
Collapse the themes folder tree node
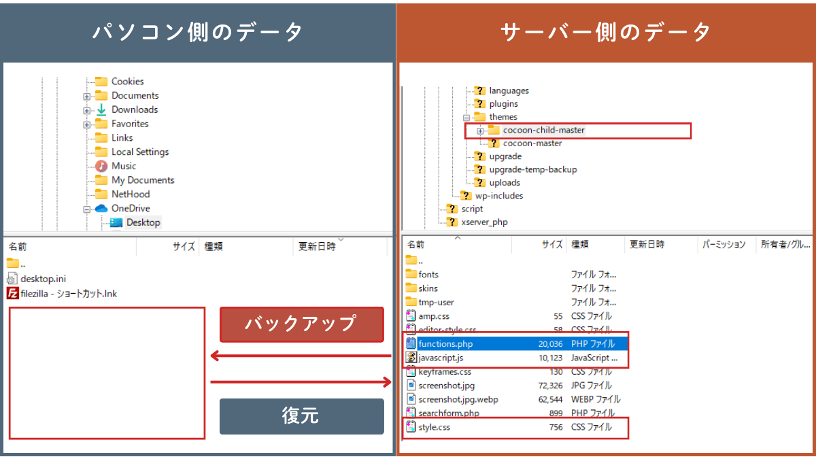[x=466, y=117]
